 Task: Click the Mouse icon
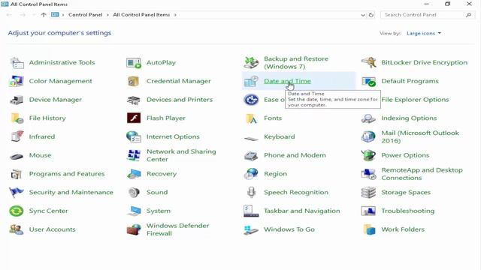pyautogui.click(x=17, y=157)
